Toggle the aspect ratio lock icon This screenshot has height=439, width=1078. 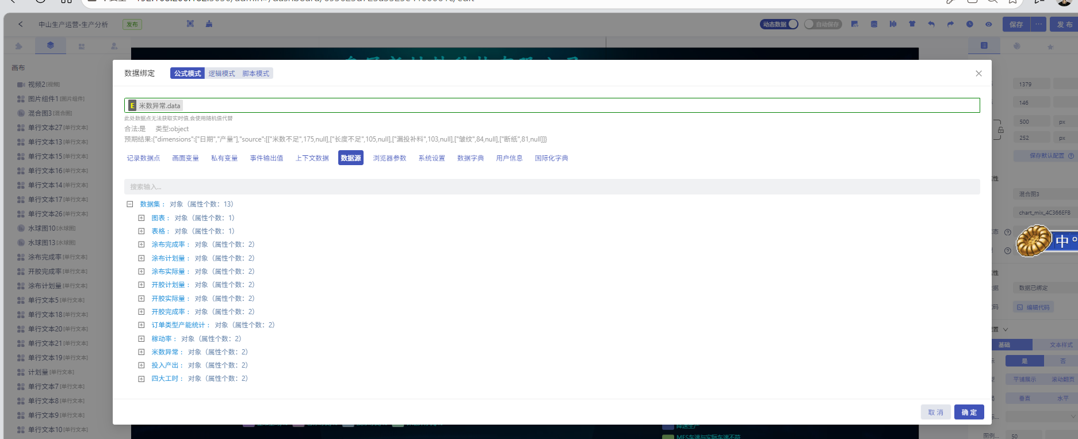tap(1001, 130)
